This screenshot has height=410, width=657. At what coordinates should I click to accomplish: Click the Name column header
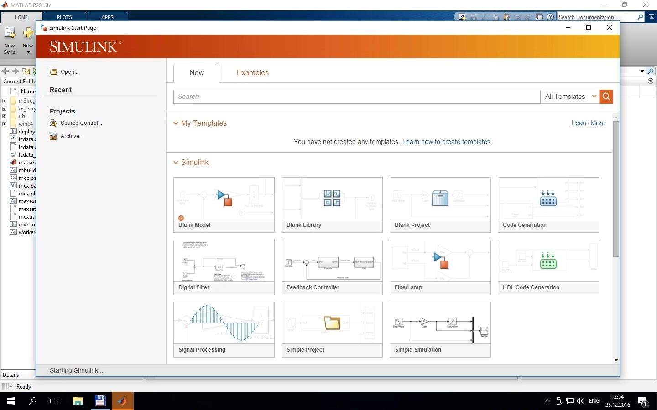point(28,91)
